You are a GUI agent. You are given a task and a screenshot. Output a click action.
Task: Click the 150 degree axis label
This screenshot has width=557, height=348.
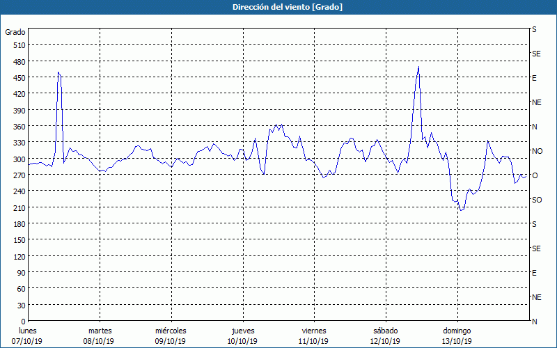point(19,240)
